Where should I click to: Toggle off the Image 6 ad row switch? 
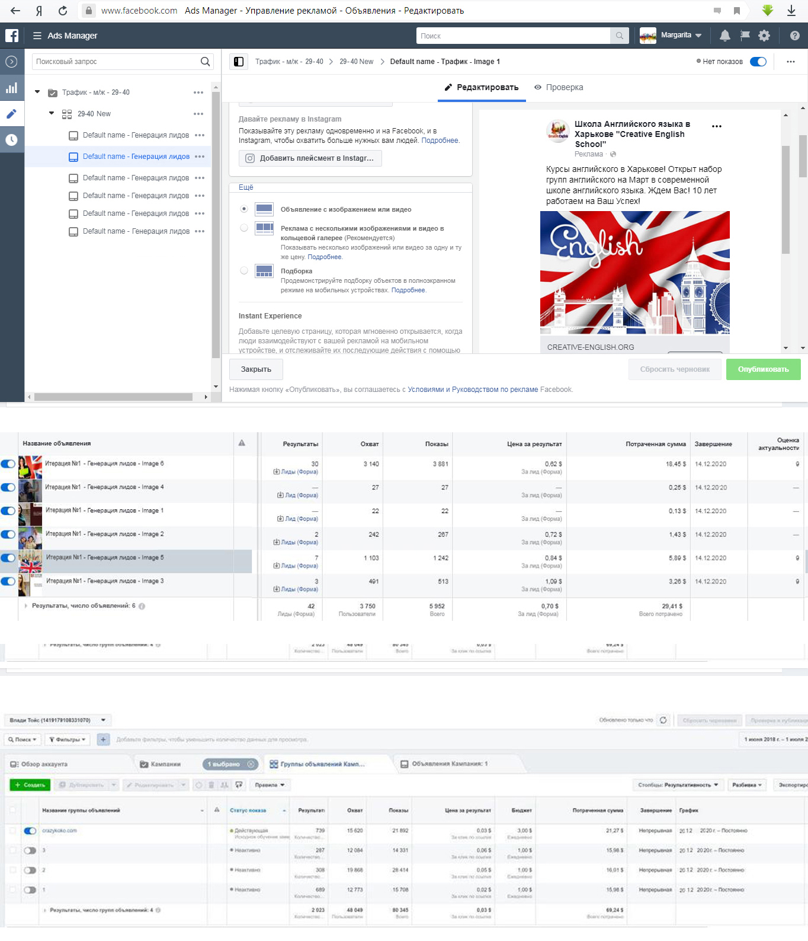tap(8, 464)
